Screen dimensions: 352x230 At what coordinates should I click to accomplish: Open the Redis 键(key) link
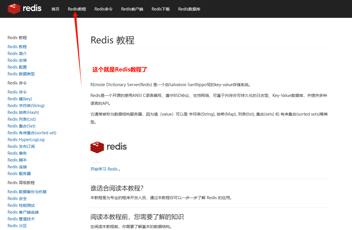click(19, 99)
